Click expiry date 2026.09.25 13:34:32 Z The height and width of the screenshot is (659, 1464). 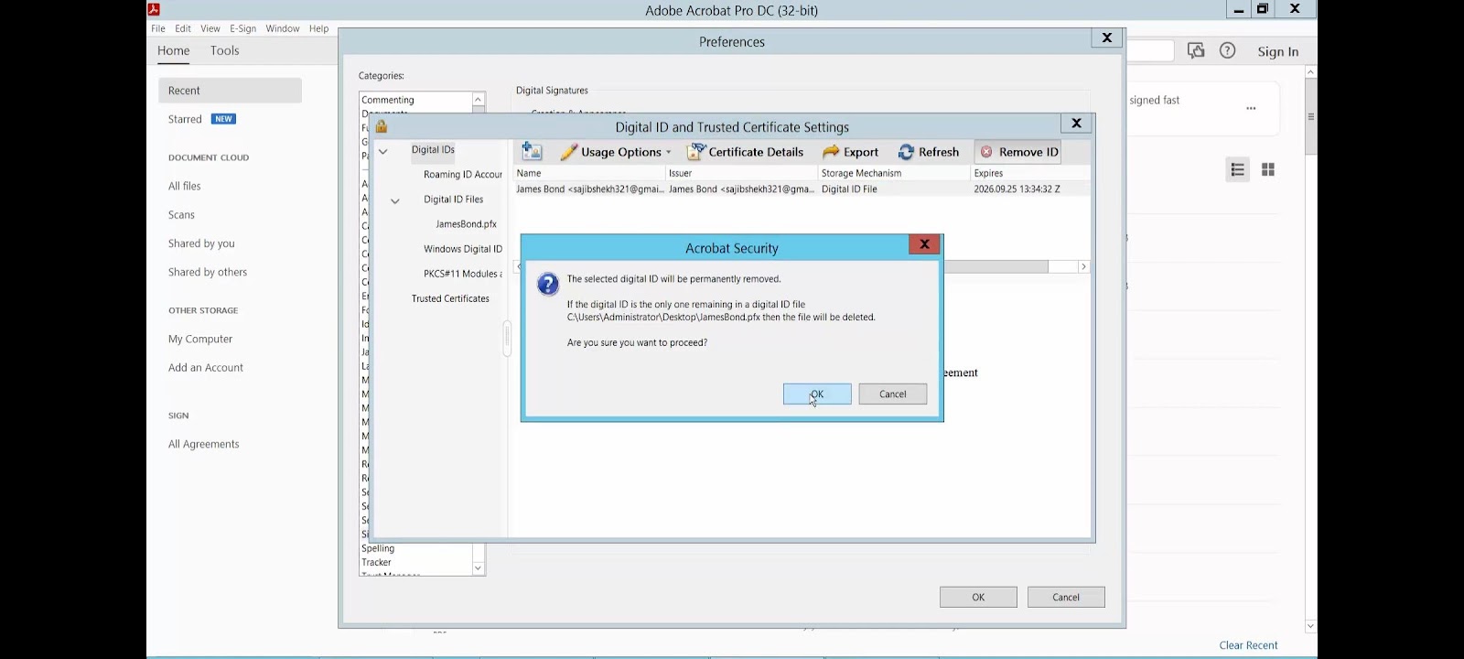pyautogui.click(x=1017, y=189)
